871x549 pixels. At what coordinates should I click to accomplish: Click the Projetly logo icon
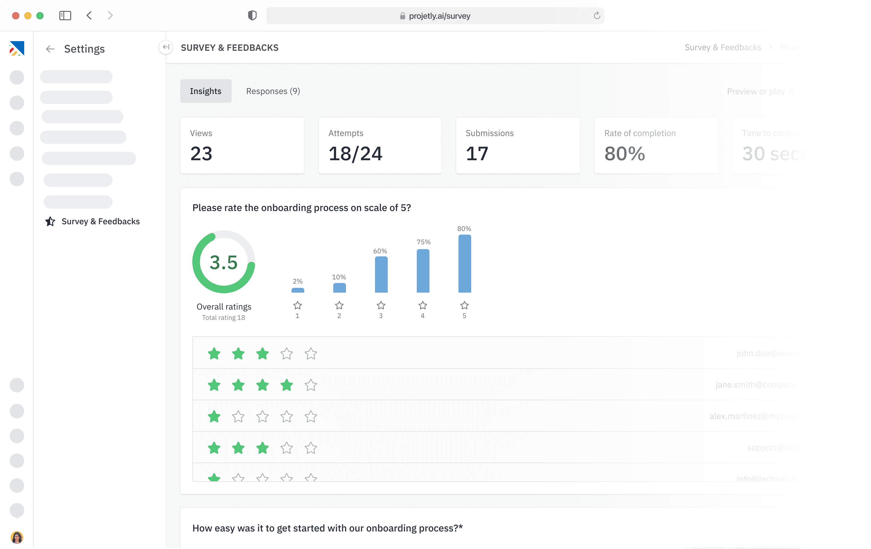coord(17,48)
